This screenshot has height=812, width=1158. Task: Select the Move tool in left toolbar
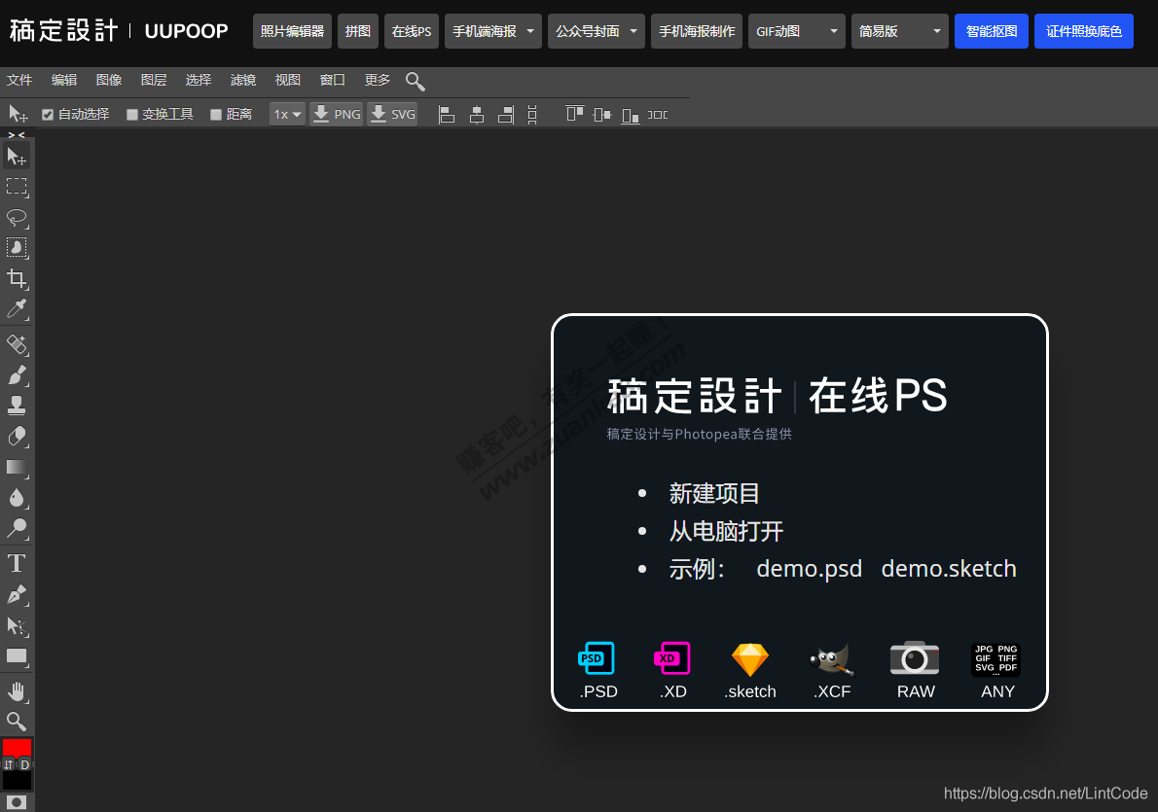17,157
